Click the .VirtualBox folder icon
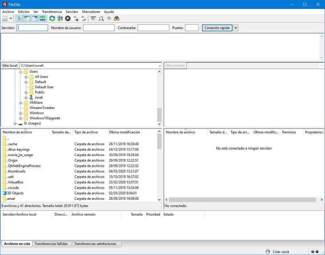Image resolution: width=325 pixels, height=255 pixels. [4, 182]
